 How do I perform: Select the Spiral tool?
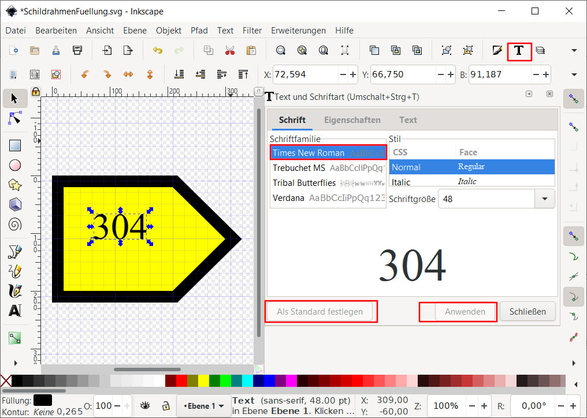(15, 223)
